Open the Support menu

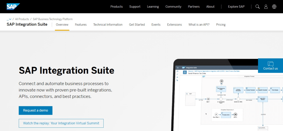click(x=135, y=7)
